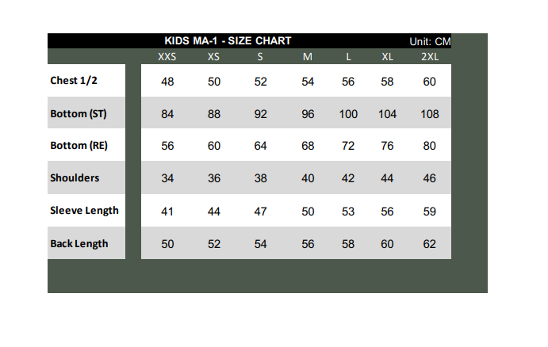Select the 2XL size column header
This screenshot has width=548, height=347.
[429, 57]
